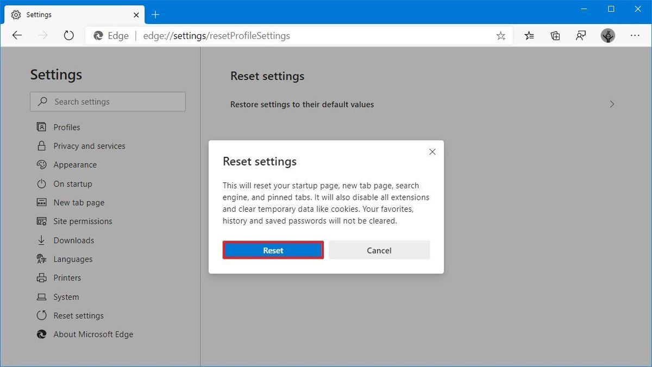Select Privacy and services settings
The width and height of the screenshot is (652, 367).
[90, 145]
